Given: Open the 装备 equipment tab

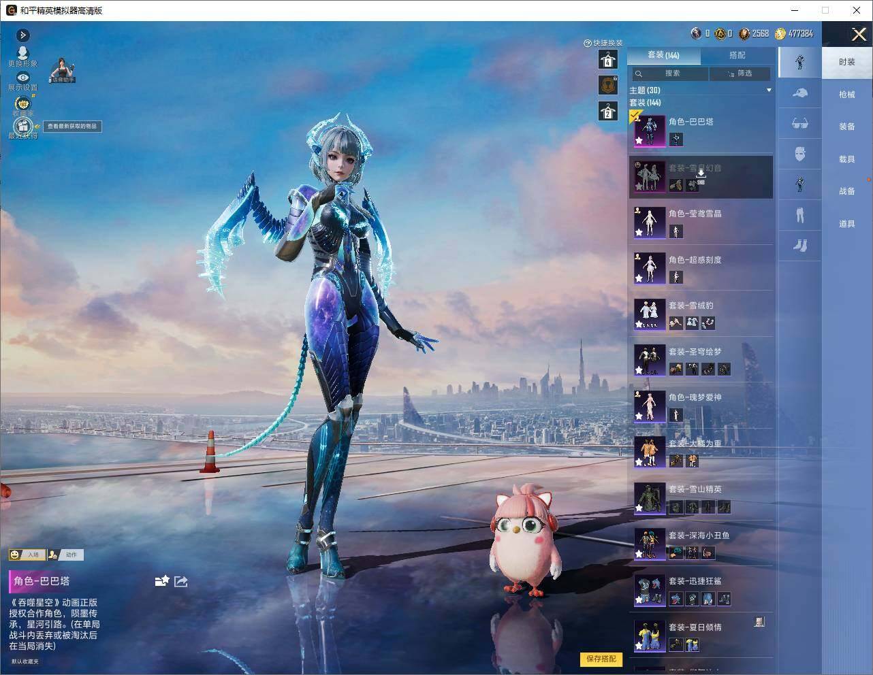Looking at the screenshot, I should pyautogui.click(x=847, y=127).
